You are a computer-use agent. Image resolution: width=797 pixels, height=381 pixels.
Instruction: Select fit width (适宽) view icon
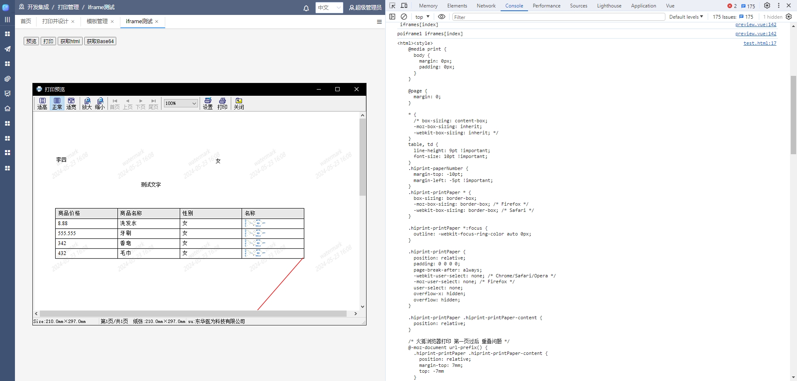[71, 103]
